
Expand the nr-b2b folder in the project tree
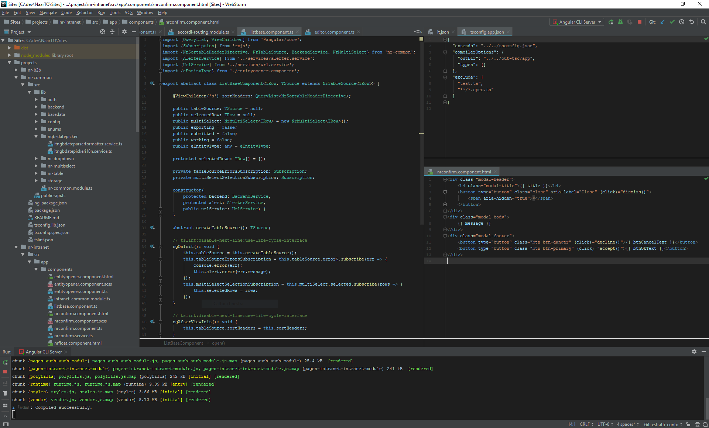16,70
